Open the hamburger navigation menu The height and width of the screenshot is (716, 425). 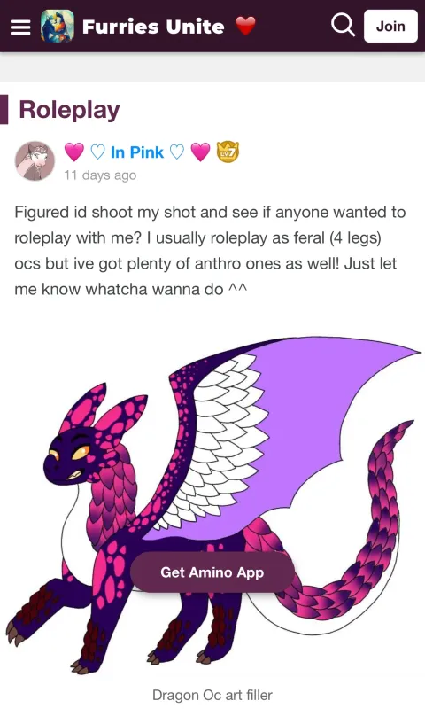pos(20,27)
